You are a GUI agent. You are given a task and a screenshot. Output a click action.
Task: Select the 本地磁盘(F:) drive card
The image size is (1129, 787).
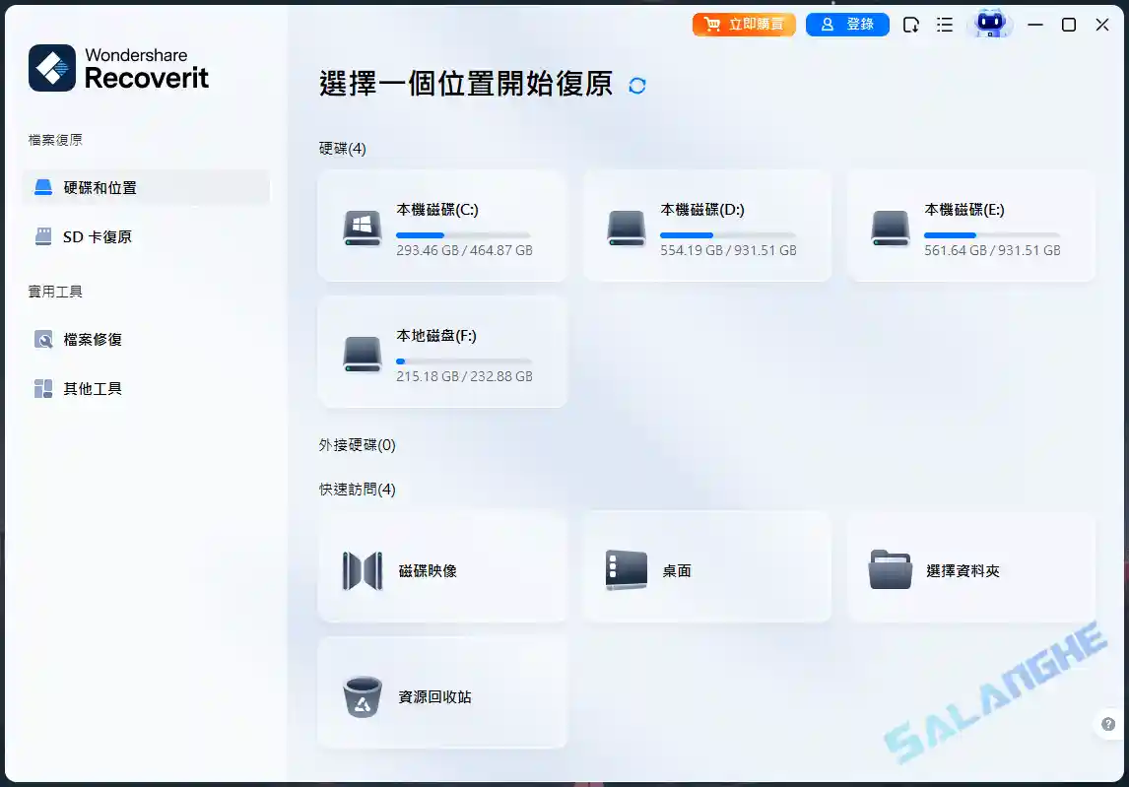[x=441, y=352]
